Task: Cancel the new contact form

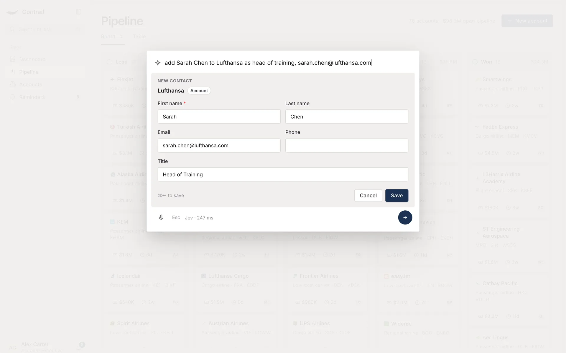Action: [x=368, y=195]
